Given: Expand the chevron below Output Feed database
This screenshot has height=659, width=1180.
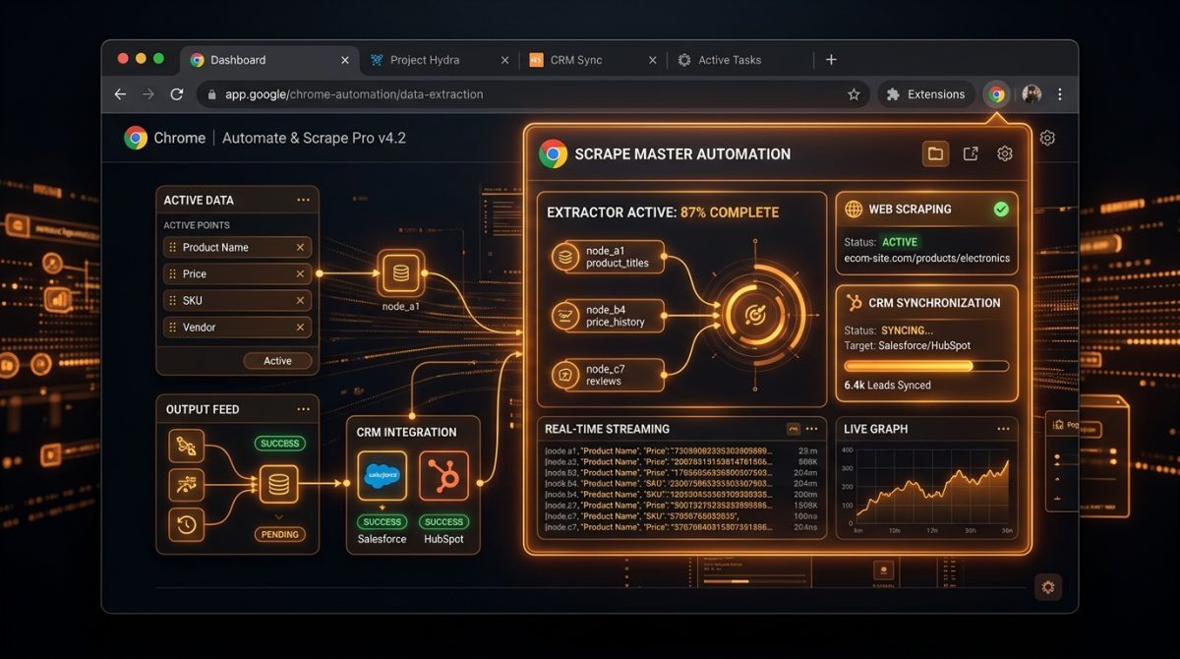Looking at the screenshot, I should pyautogui.click(x=278, y=515).
